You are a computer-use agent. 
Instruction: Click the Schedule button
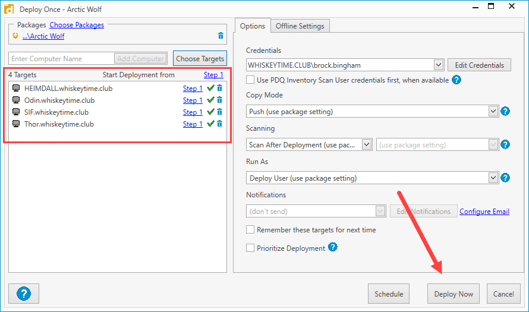[x=389, y=294]
